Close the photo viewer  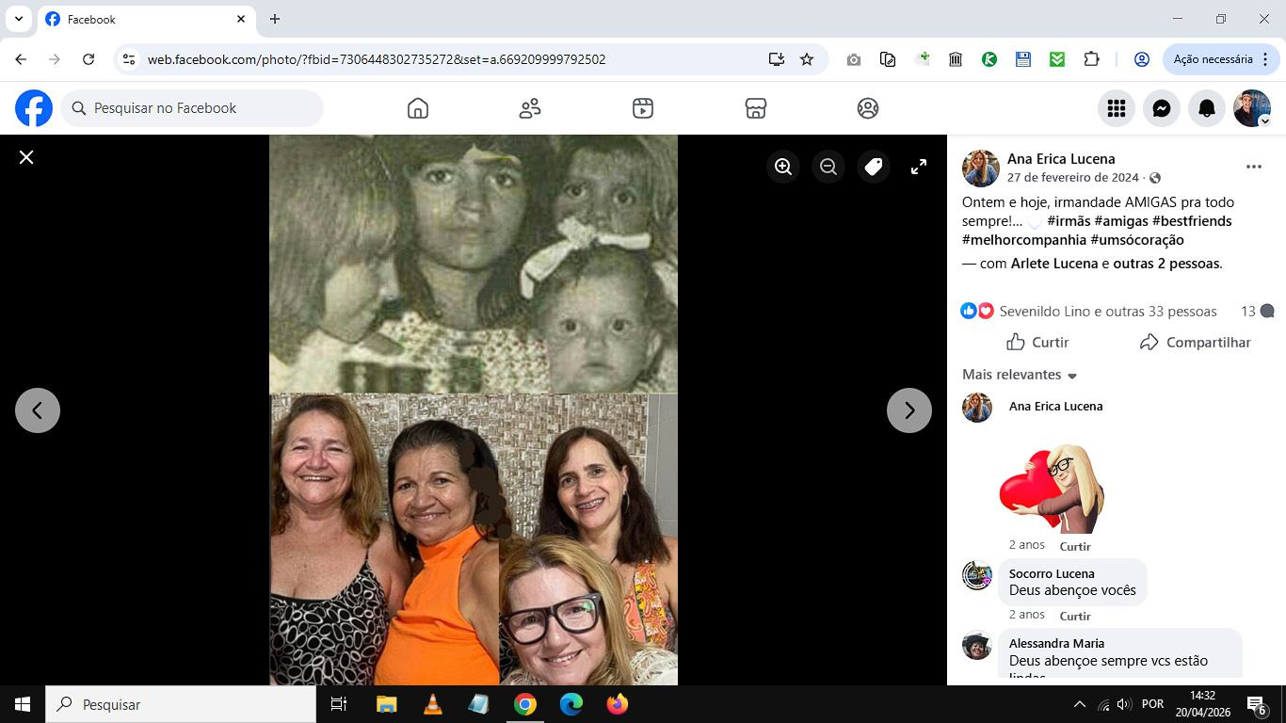tap(26, 157)
